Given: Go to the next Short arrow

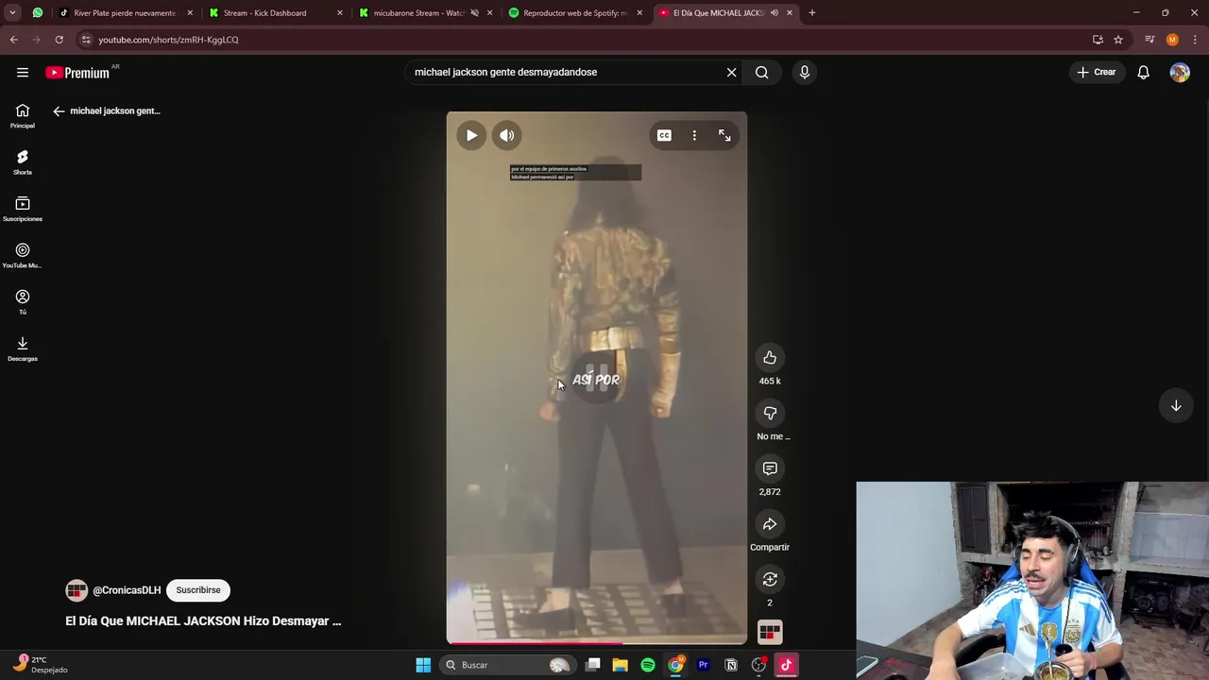Looking at the screenshot, I should (1176, 405).
